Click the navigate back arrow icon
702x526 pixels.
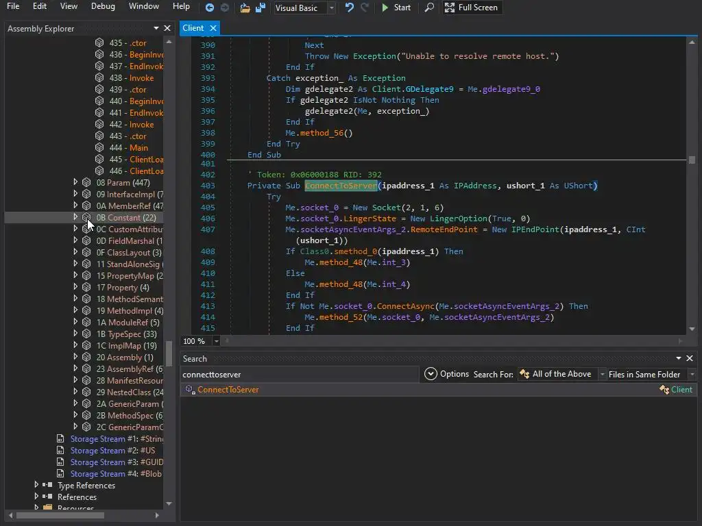(x=210, y=8)
